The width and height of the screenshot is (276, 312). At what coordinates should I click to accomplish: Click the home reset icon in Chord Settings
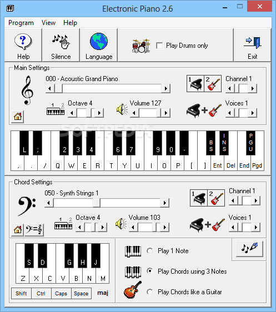[18, 230]
